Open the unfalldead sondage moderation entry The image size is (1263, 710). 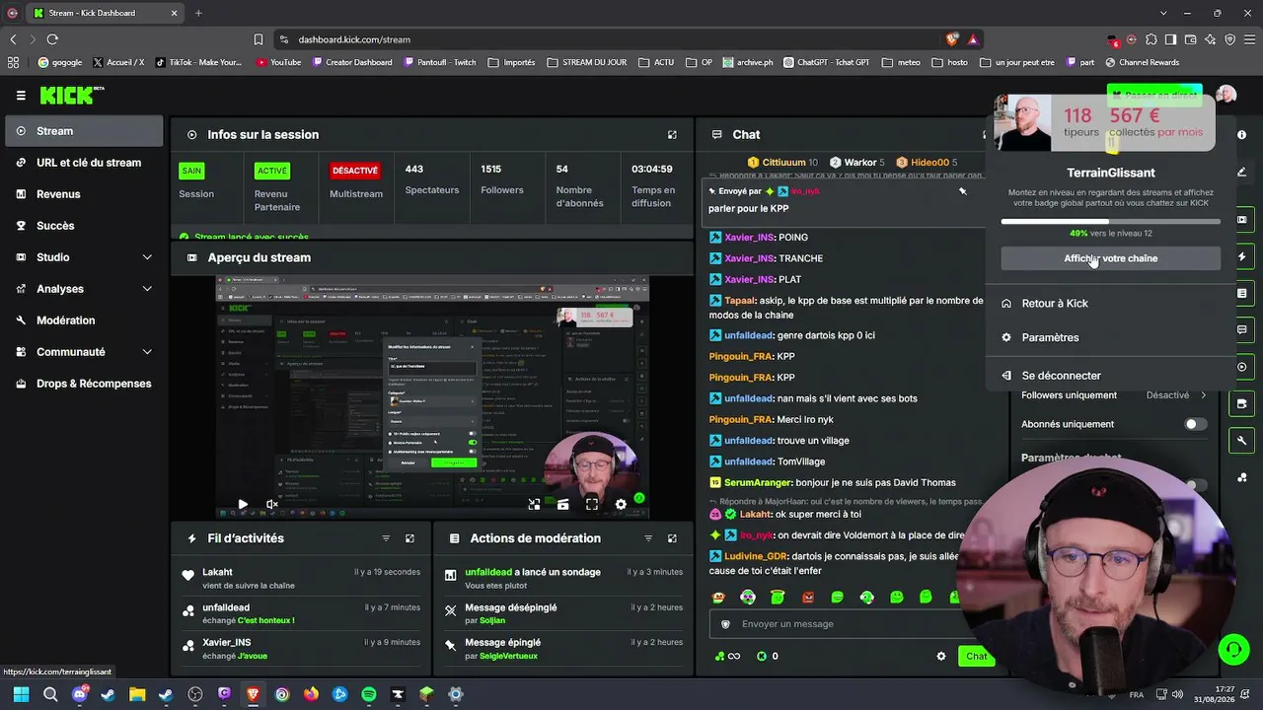pyautogui.click(x=562, y=578)
